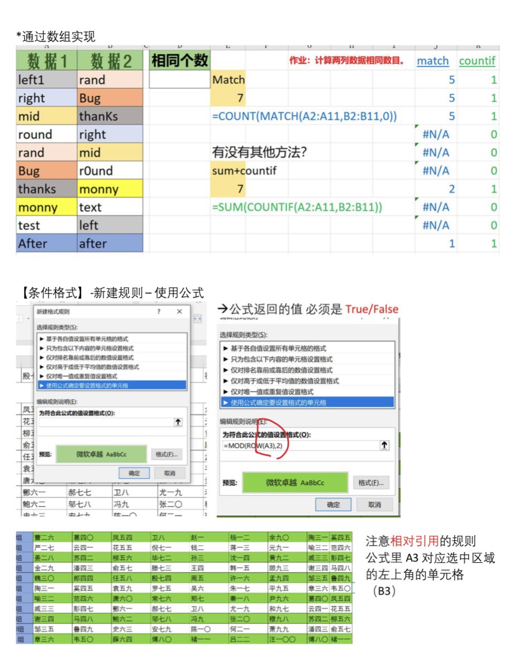Select 仅对排名靠前或靠后的数值设置格式 in the 新建格式规则 dialog

point(112,357)
